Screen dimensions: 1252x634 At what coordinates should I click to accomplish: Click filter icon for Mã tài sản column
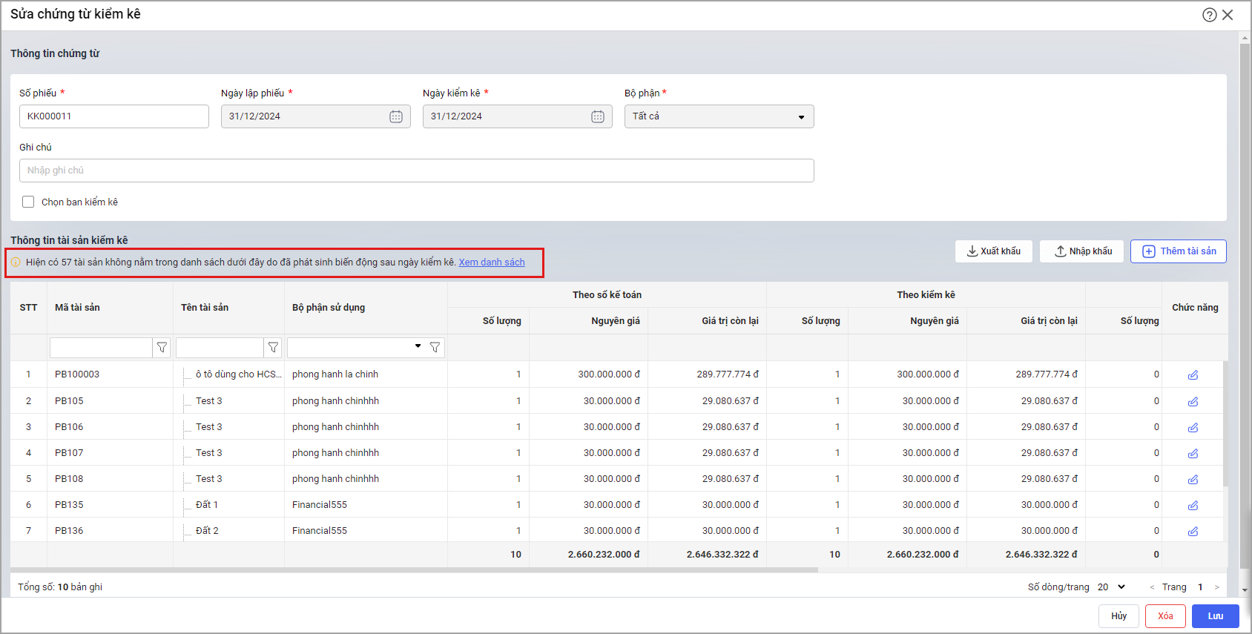[162, 348]
